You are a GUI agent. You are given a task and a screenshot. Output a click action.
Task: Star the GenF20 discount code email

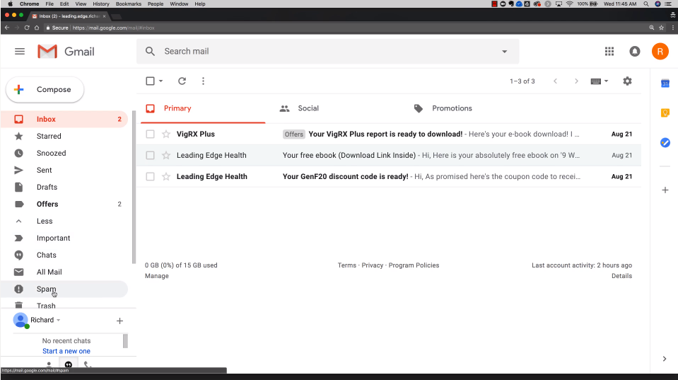166,177
